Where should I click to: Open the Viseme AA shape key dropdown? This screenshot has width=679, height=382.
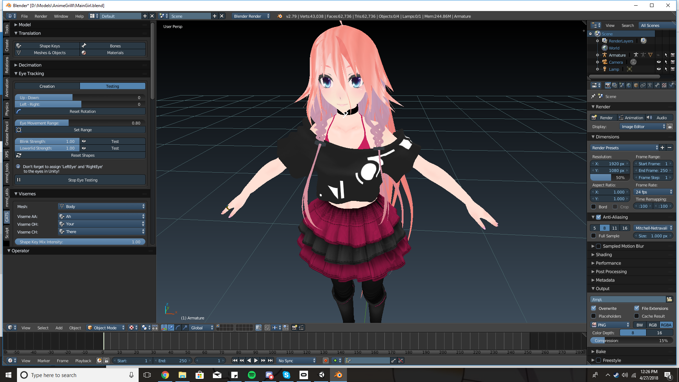point(102,216)
